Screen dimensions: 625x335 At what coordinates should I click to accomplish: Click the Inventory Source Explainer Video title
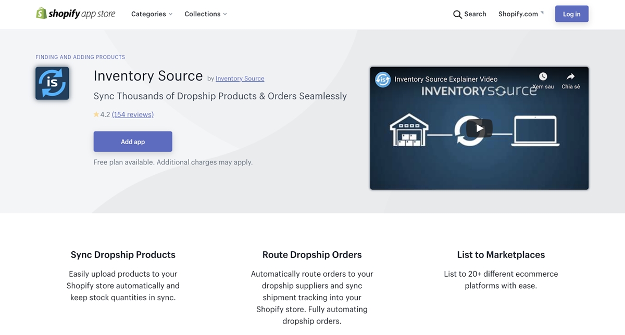pos(446,79)
